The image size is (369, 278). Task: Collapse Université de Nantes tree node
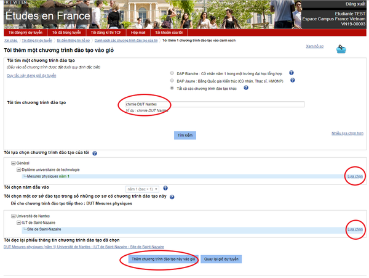[14, 216]
